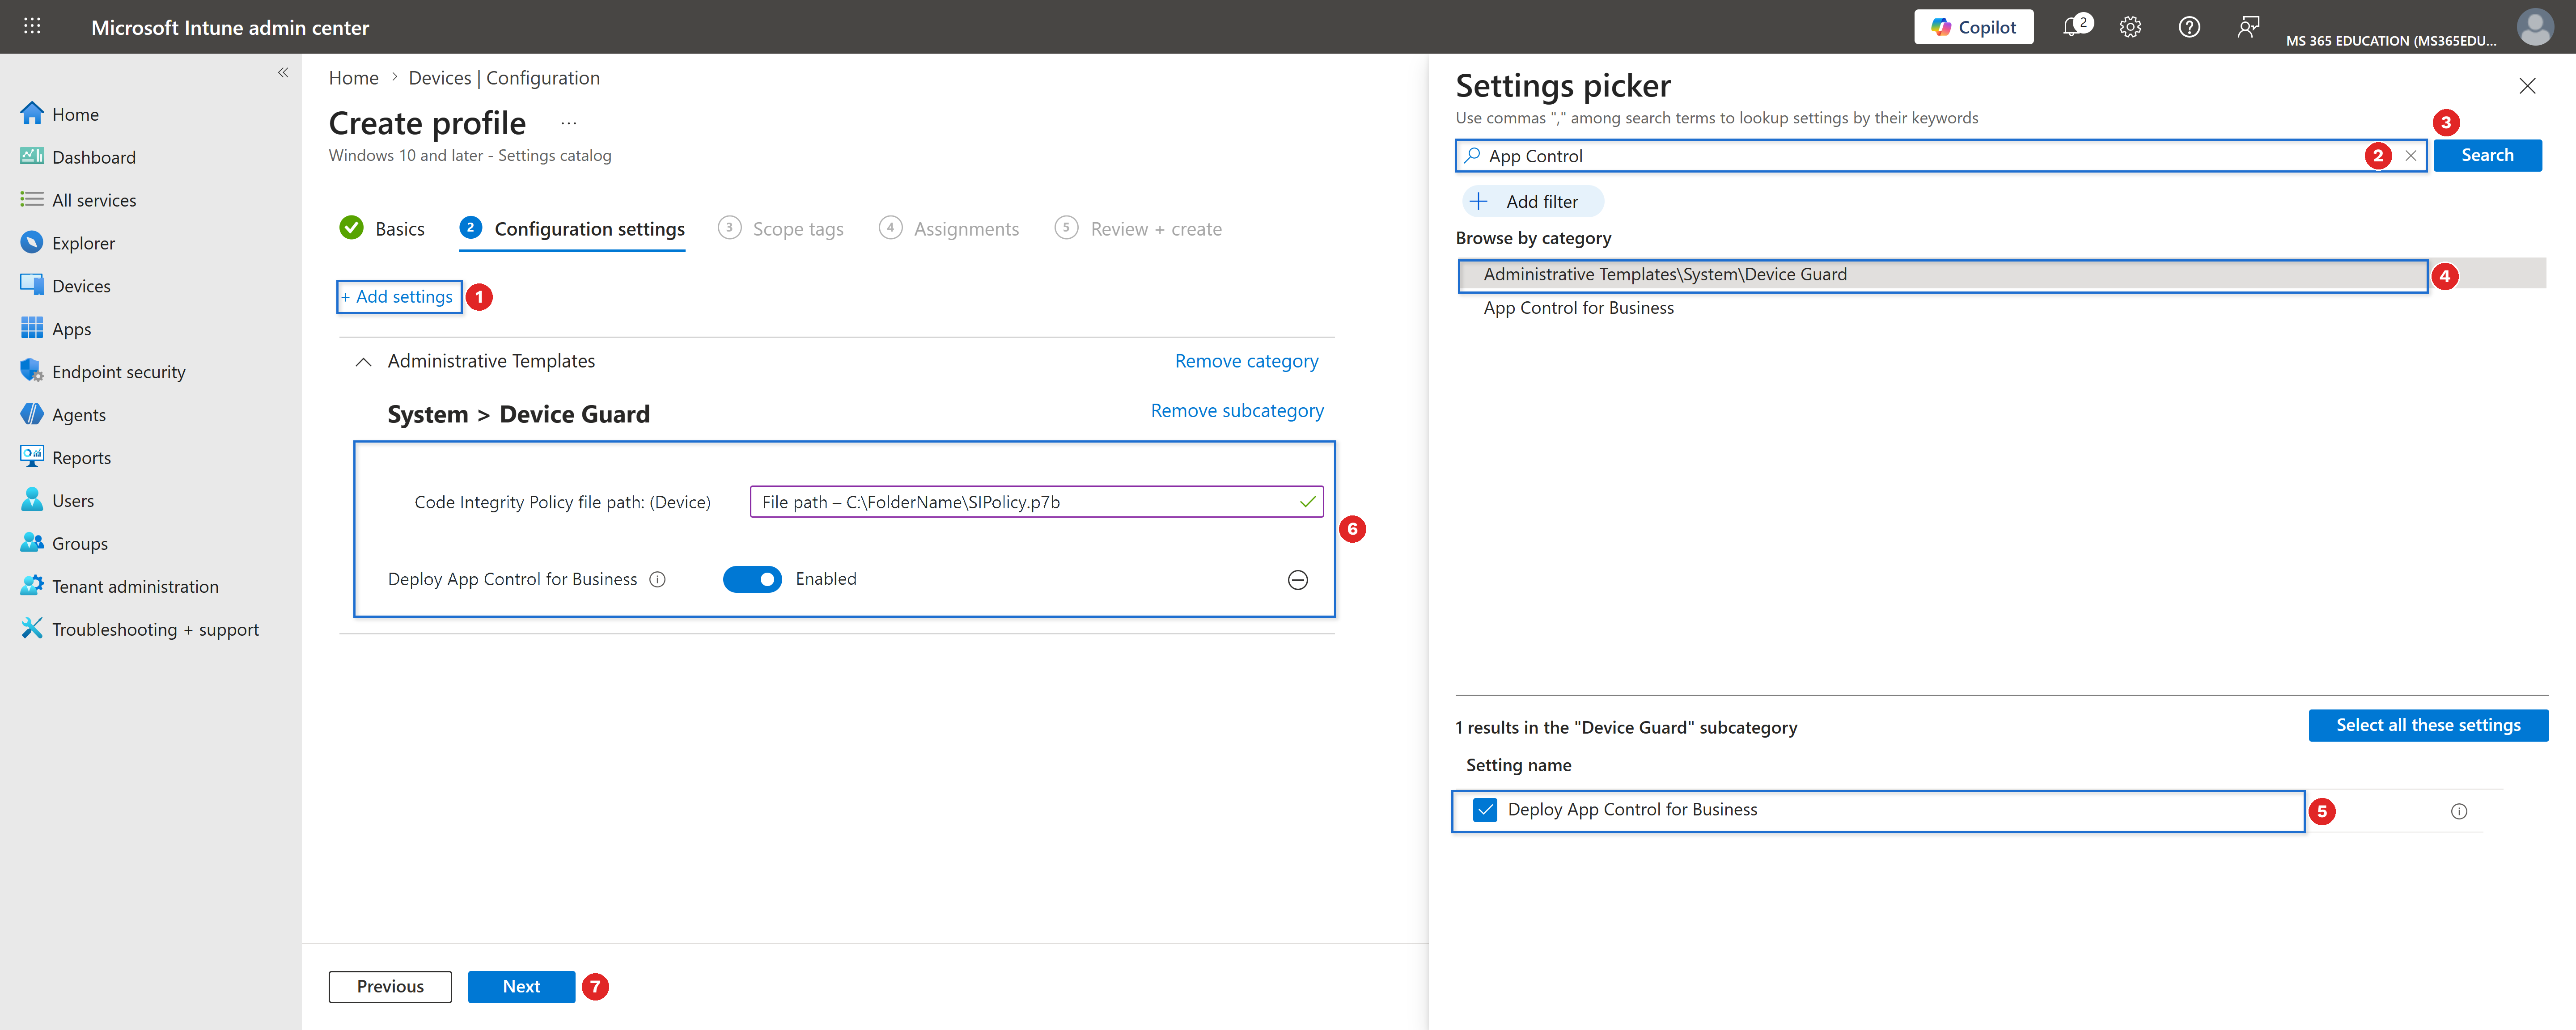Toggle the Deploy App Control for Business switch

coord(752,579)
